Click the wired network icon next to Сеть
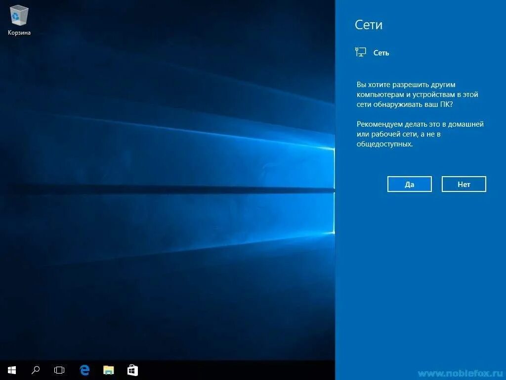506x380 pixels. 360,52
